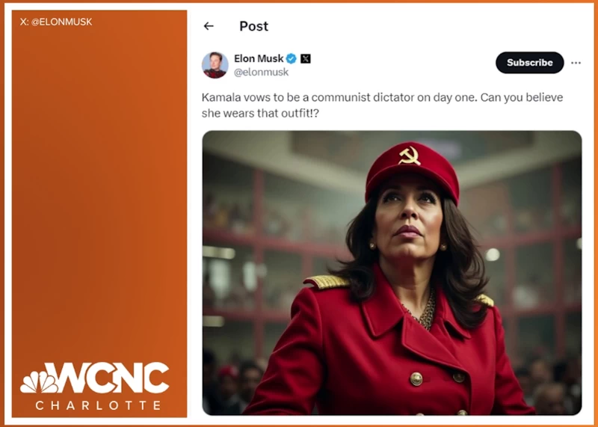Click the 'X: @ELONMUSK' source caption
Screen dimensions: 598x427
[56, 22]
